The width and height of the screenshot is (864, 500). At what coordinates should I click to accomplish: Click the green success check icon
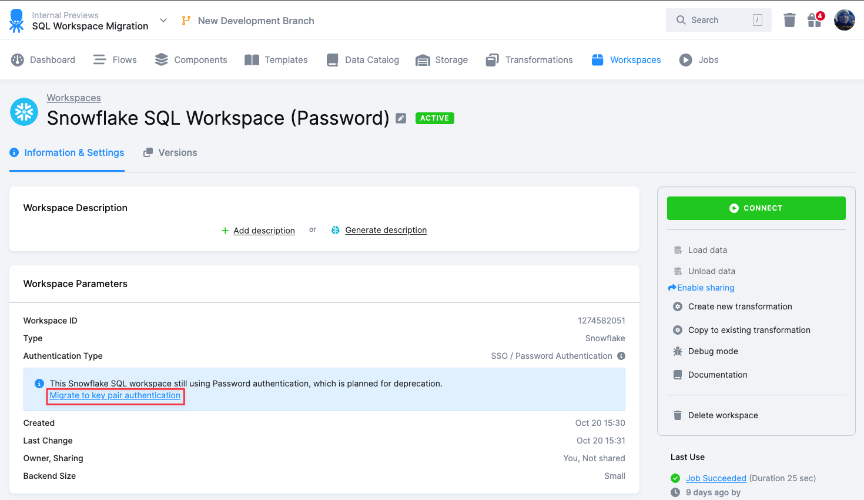675,478
